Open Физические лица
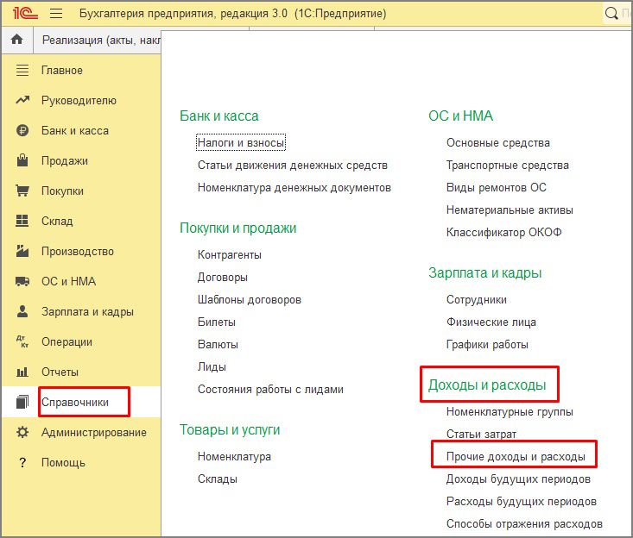This screenshot has width=633, height=538. click(x=491, y=322)
